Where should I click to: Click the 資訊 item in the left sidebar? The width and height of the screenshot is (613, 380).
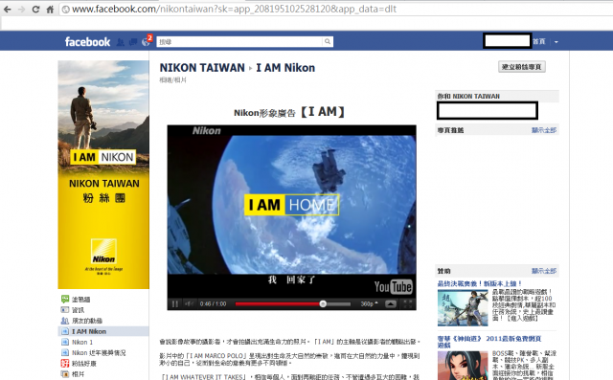pos(78,310)
